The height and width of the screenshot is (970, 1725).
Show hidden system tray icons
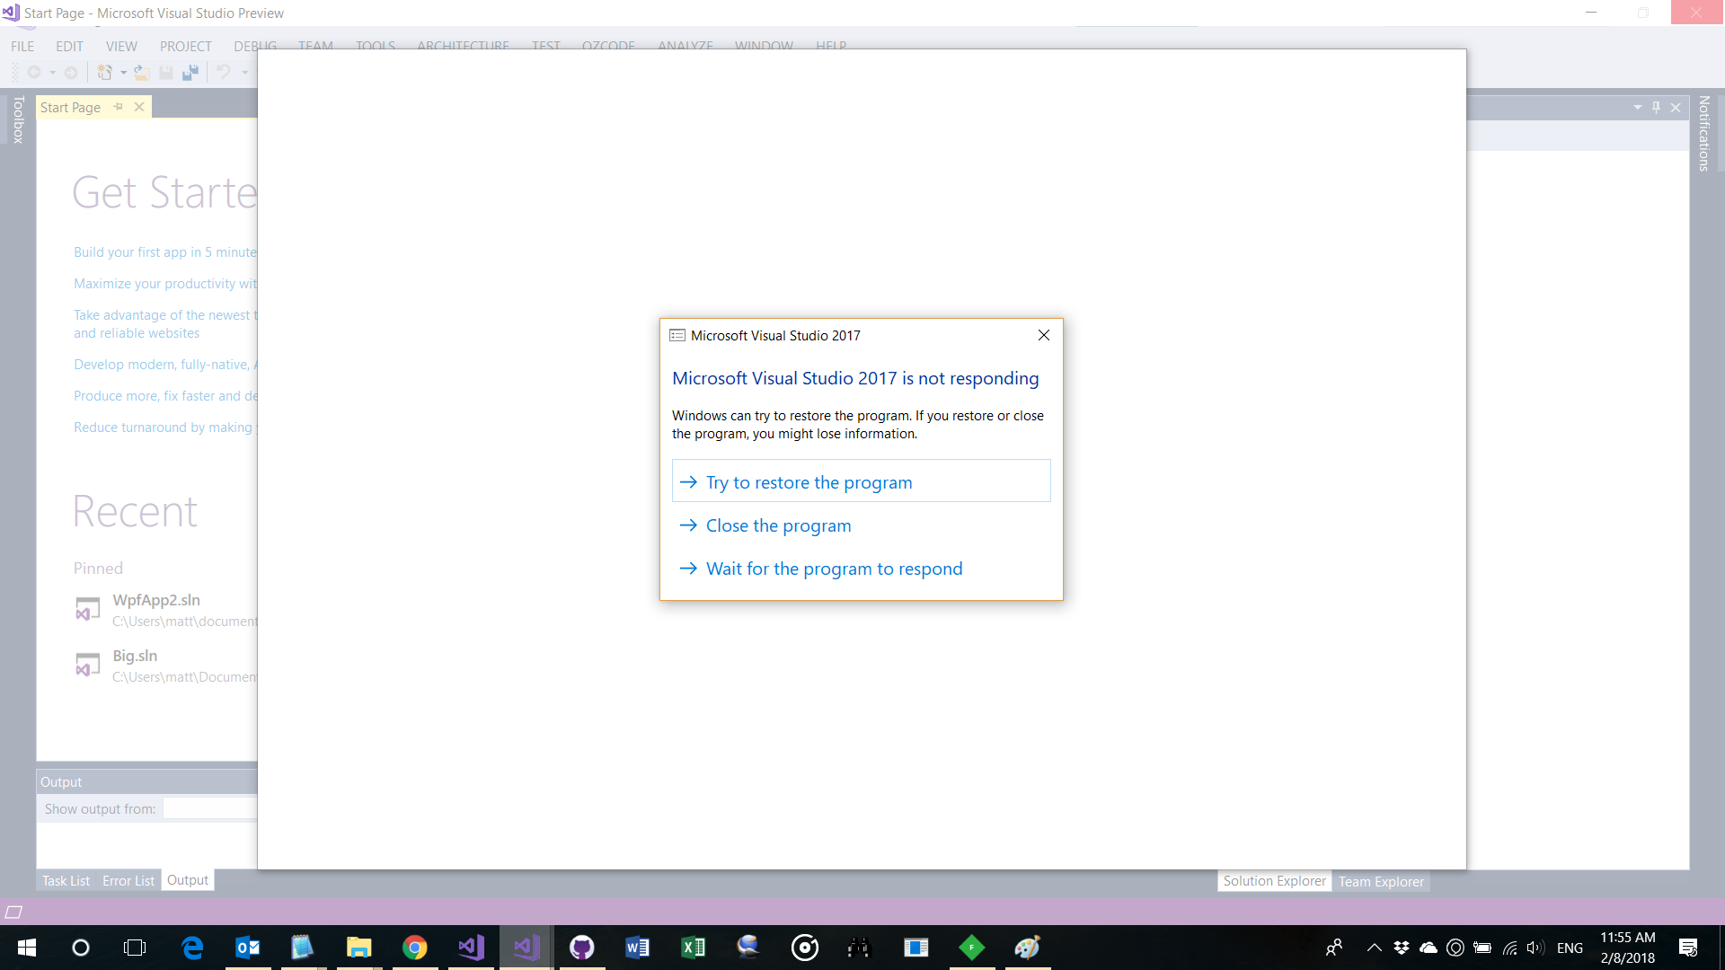[1374, 948]
